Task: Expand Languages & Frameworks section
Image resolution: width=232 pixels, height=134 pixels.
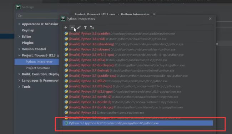Action: [x=19, y=81]
